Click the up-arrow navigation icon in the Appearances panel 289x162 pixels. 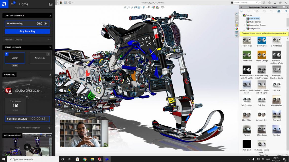click(x=286, y=11)
